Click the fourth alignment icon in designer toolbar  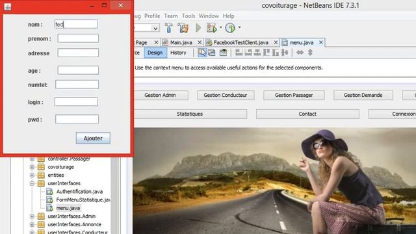click(266, 53)
